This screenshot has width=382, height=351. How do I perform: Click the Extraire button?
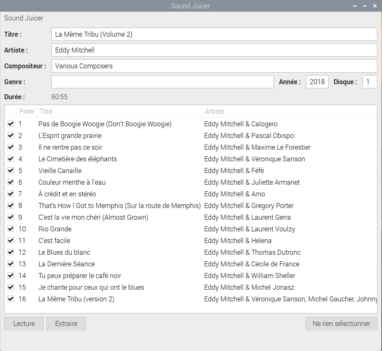pos(66,323)
